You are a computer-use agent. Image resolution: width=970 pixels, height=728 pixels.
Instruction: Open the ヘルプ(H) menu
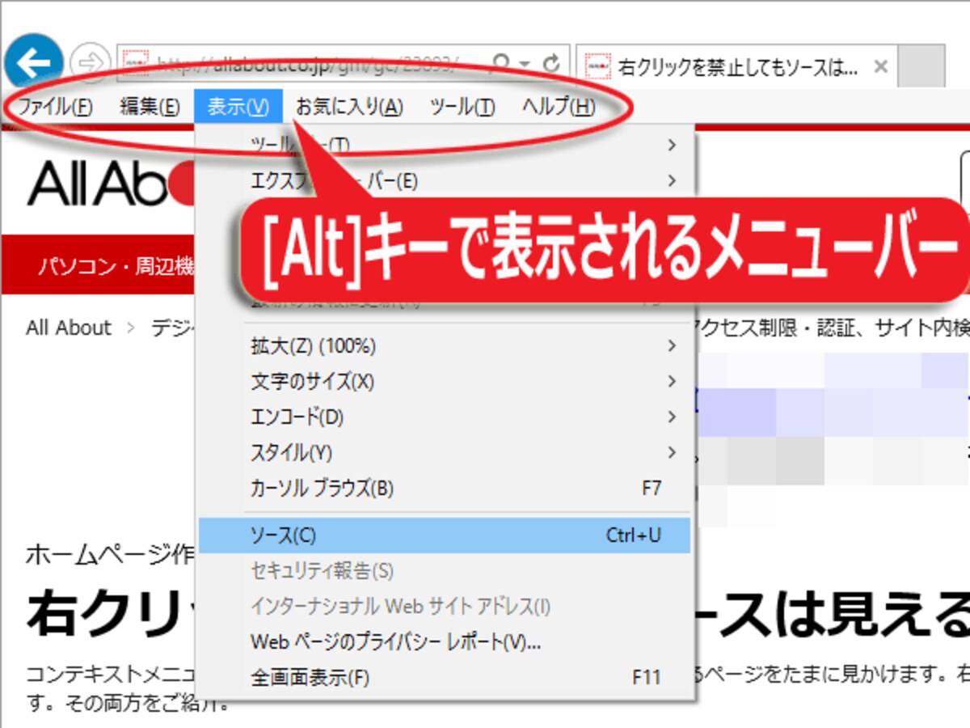click(559, 107)
